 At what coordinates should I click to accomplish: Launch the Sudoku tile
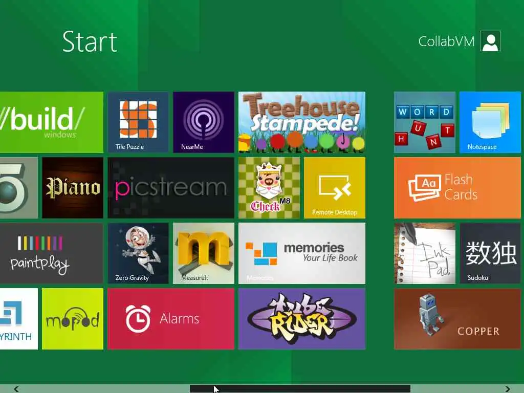tap(490, 253)
